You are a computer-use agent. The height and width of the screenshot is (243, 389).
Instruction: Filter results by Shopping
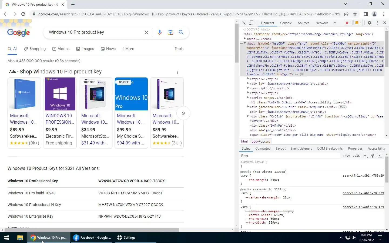point(35,49)
